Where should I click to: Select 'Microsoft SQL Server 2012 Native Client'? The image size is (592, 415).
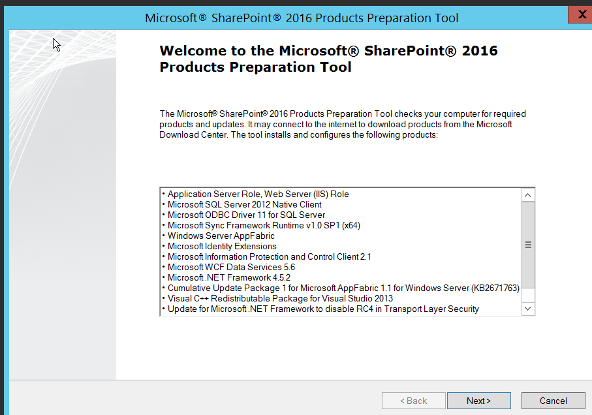point(244,204)
